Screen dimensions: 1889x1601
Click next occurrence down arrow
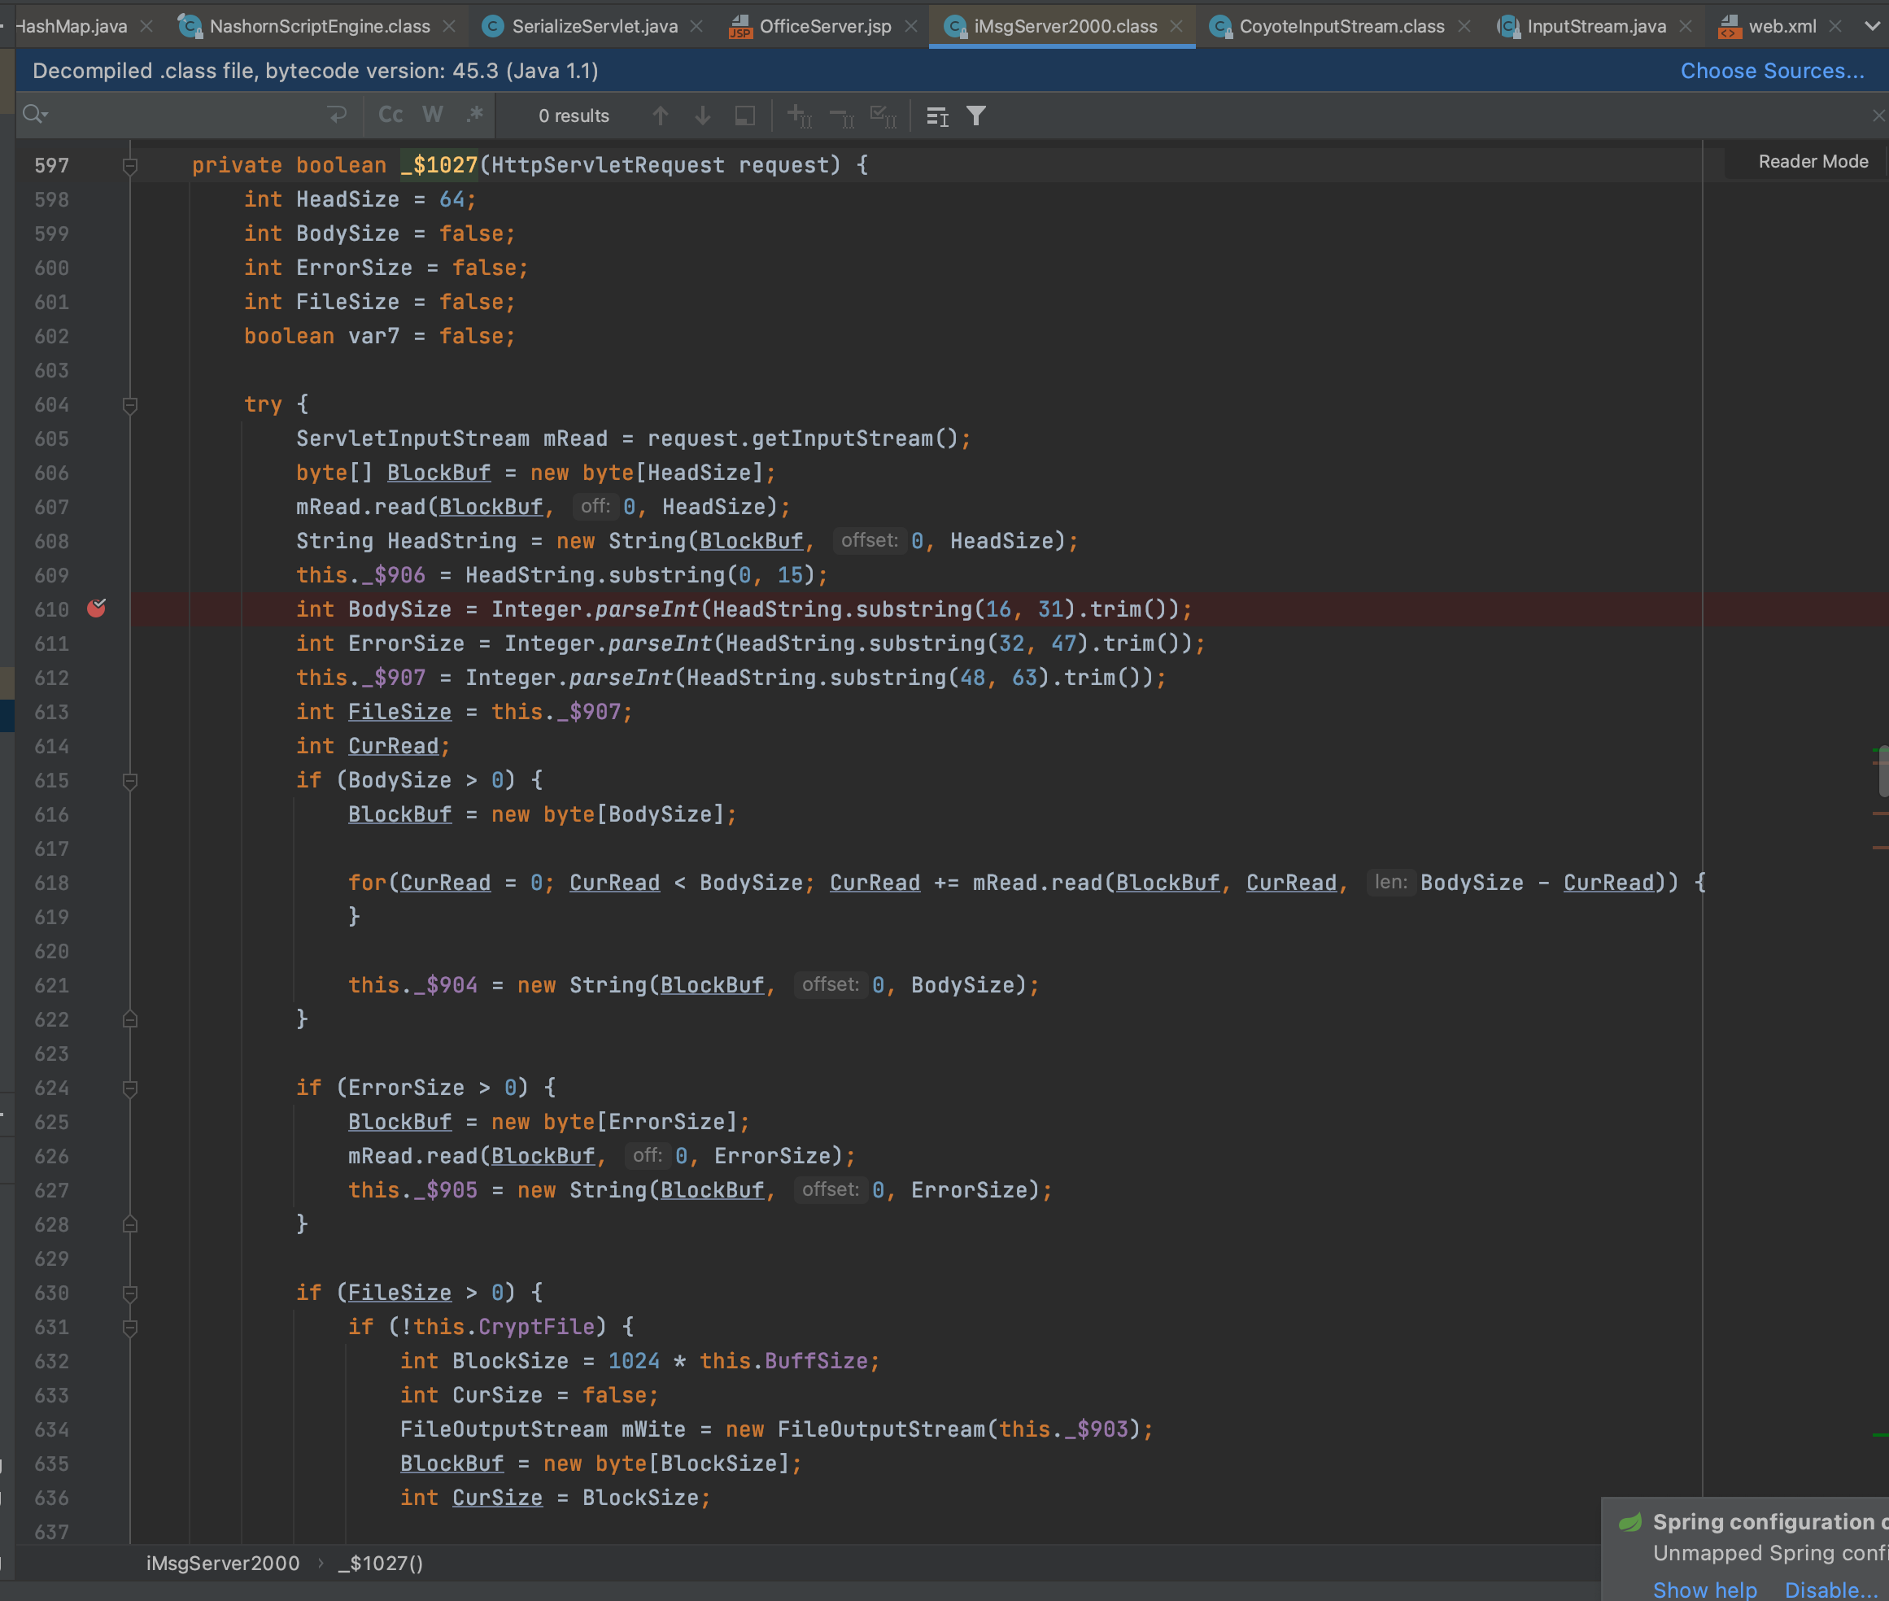pyautogui.click(x=703, y=116)
